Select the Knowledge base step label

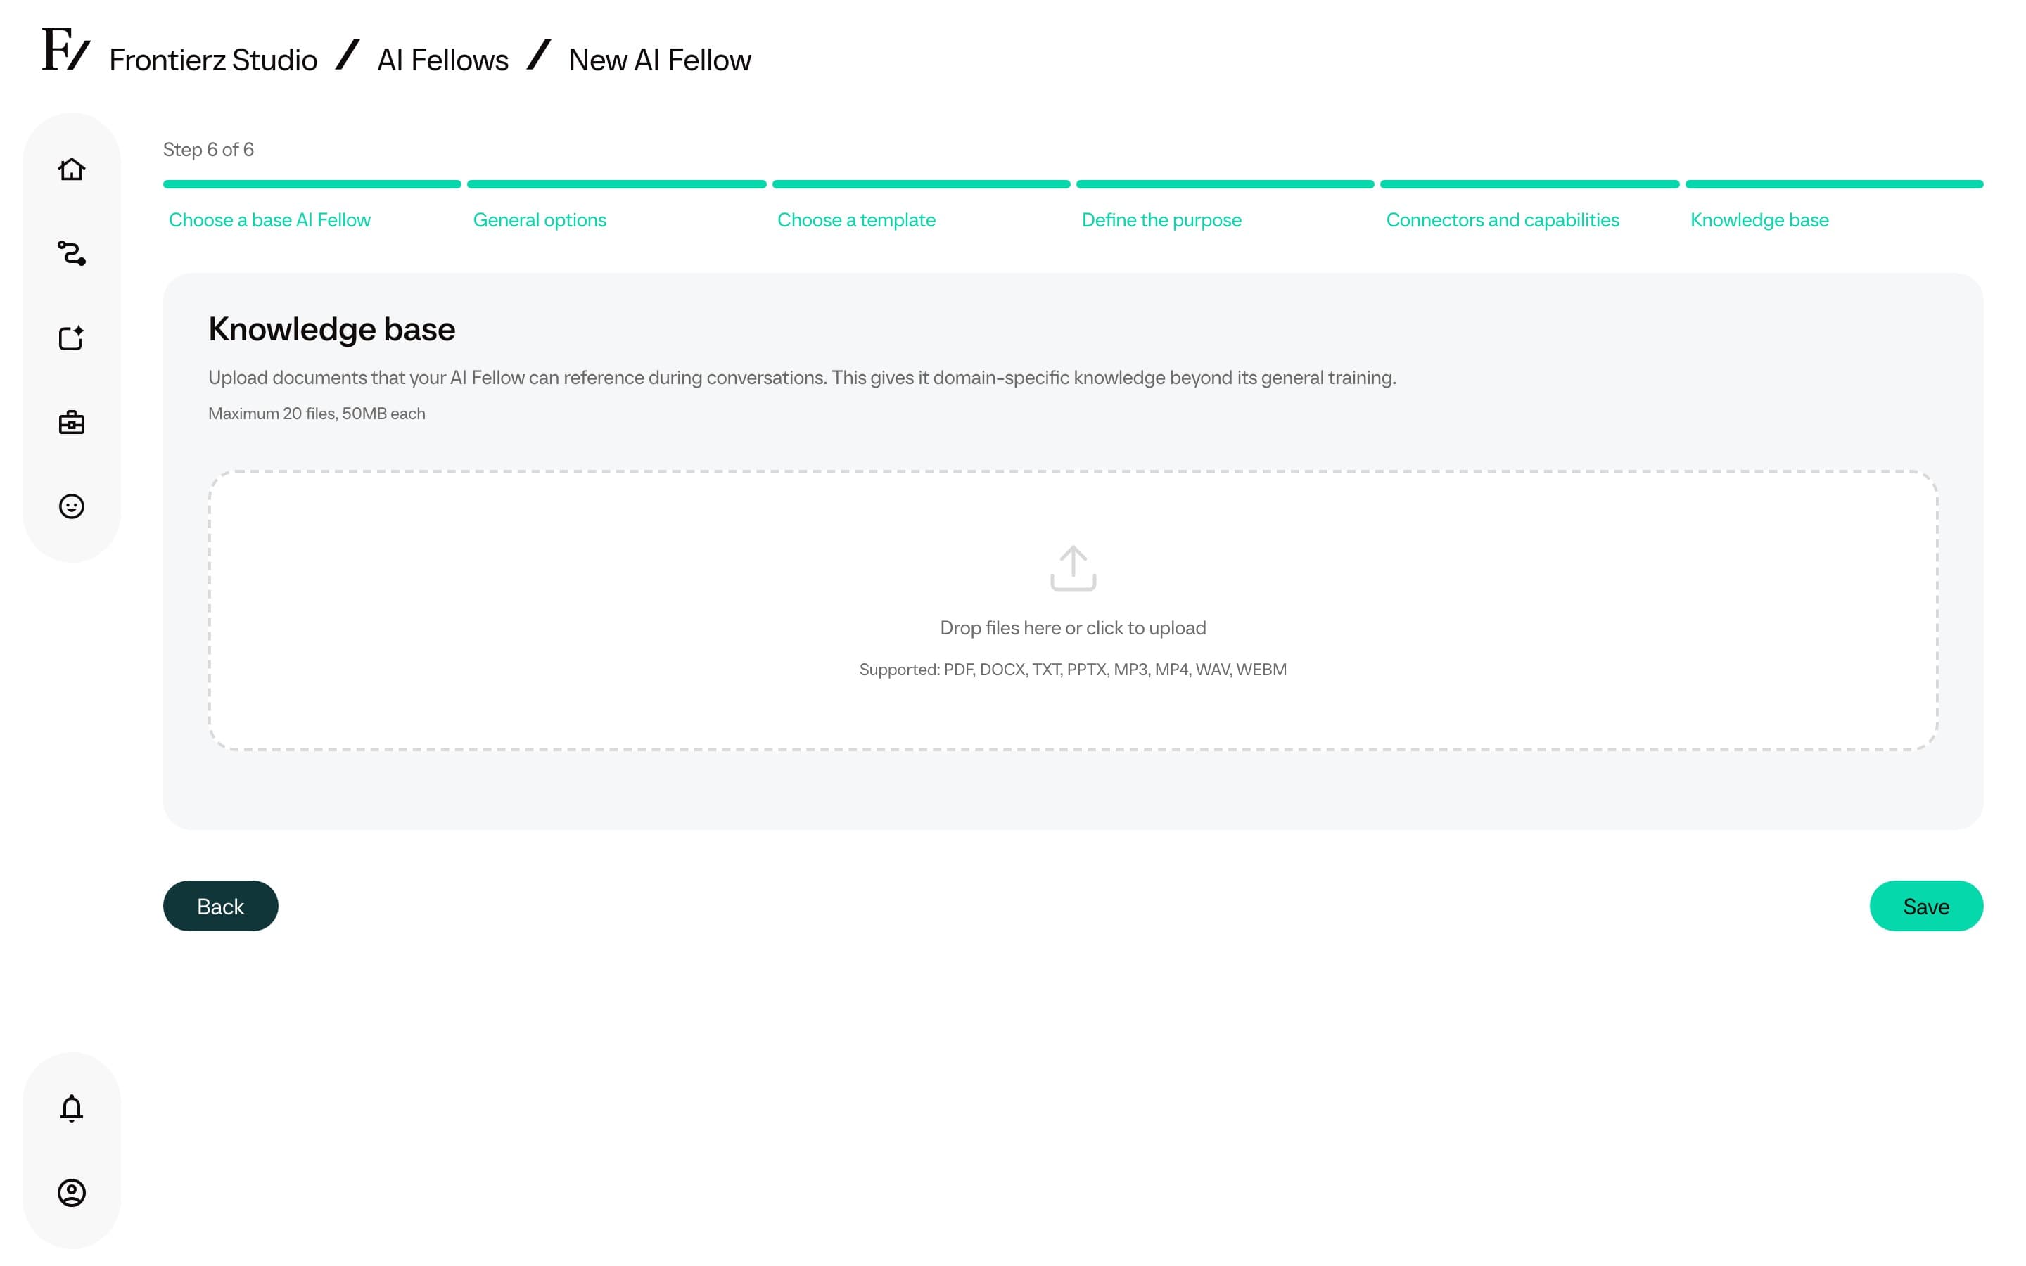1759,220
